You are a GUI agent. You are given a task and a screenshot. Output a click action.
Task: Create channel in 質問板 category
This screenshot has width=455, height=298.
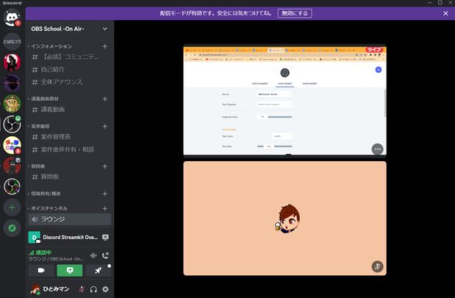(105, 166)
